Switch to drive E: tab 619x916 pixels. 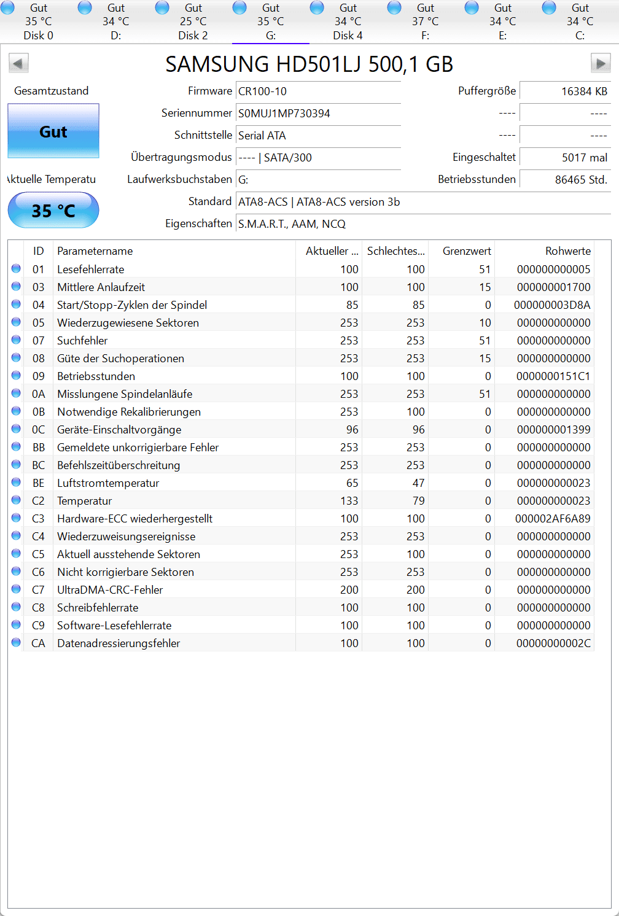[503, 21]
